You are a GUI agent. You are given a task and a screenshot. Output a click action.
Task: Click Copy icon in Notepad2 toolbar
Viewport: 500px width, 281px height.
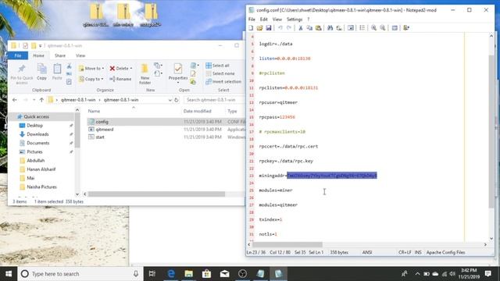pyautogui.click(x=309, y=28)
